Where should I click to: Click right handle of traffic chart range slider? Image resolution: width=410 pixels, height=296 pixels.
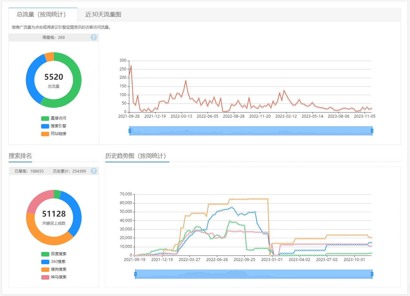coord(372,131)
